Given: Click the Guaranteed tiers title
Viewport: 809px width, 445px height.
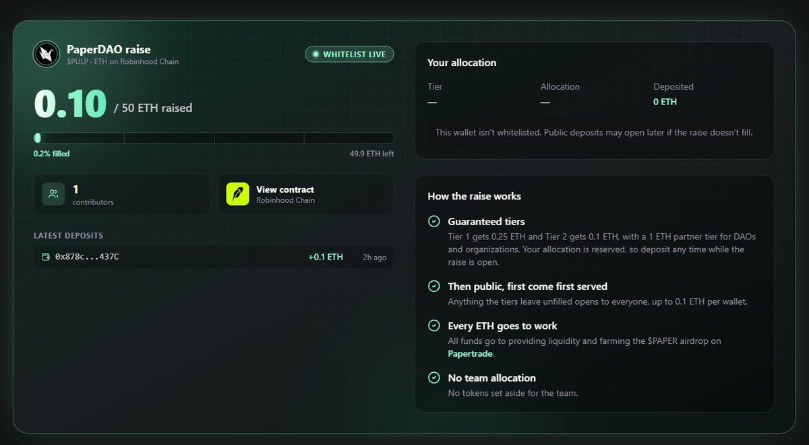Looking at the screenshot, I should [486, 221].
